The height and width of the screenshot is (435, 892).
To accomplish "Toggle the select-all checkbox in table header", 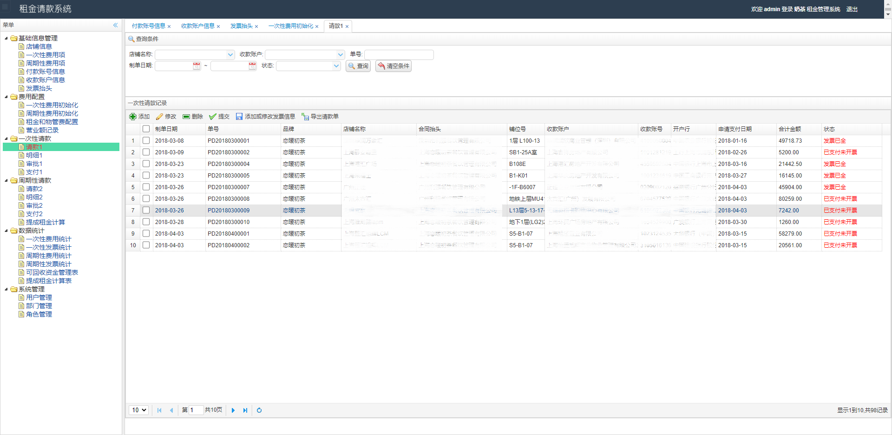I will coord(146,129).
